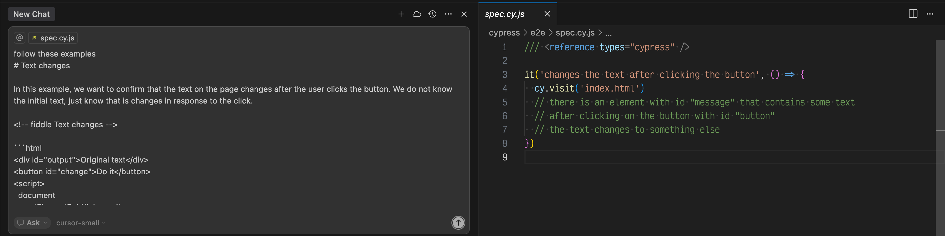This screenshot has height=236, width=945.
Task: Open chat history clock icon
Action: (433, 14)
